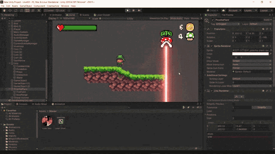The width and height of the screenshot is (275, 154).
Task: Toggle Flip Y checkbox
Action: click(x=239, y=57)
